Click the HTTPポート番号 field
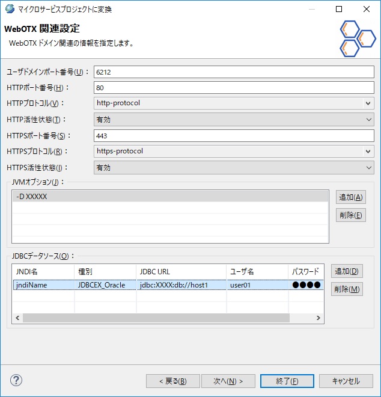The height and width of the screenshot is (397, 381). point(234,87)
